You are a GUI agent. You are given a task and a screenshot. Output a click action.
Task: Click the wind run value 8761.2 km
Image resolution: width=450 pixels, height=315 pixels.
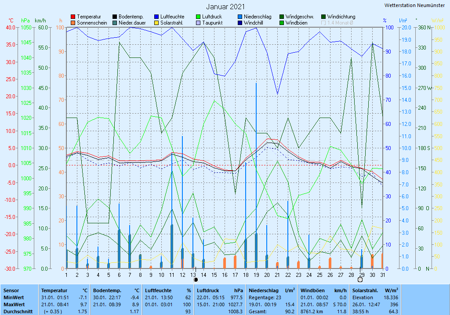(x=312, y=311)
